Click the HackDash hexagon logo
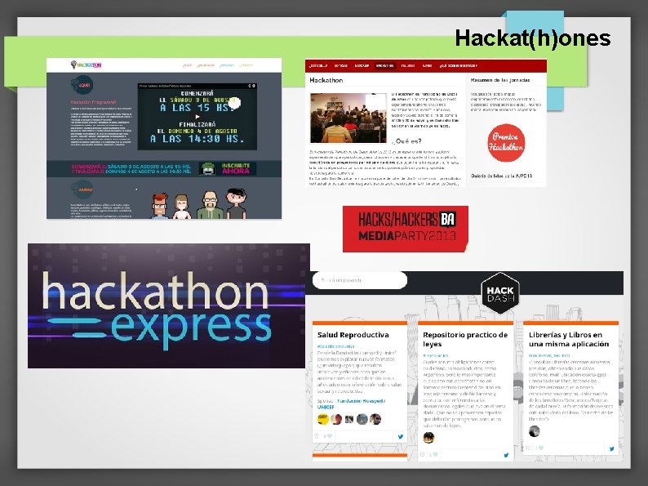Viewport: 648px width, 486px height. (x=500, y=293)
